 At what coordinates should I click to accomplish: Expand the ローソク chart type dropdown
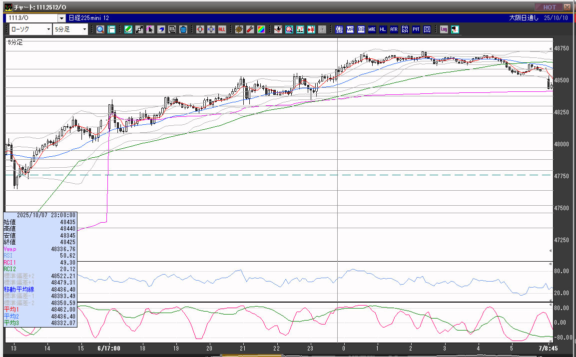point(48,29)
